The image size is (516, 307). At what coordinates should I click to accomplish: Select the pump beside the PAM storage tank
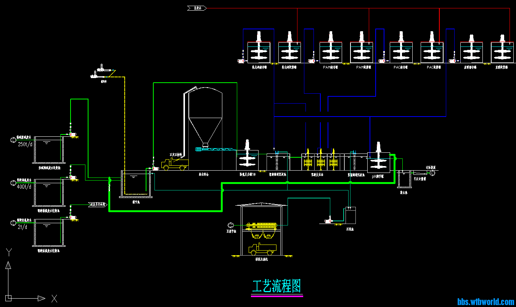click(x=312, y=60)
